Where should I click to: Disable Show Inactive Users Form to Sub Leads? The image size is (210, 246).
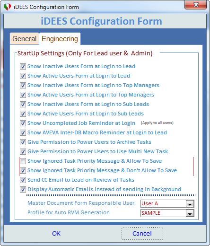[23, 104]
